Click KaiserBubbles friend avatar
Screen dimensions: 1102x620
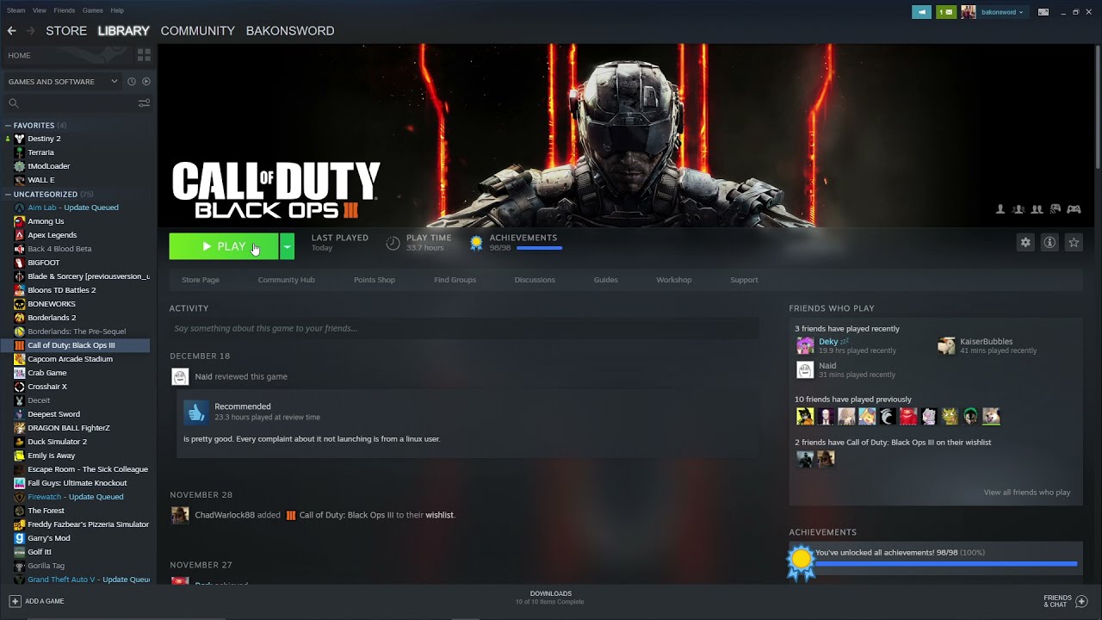[x=946, y=346]
